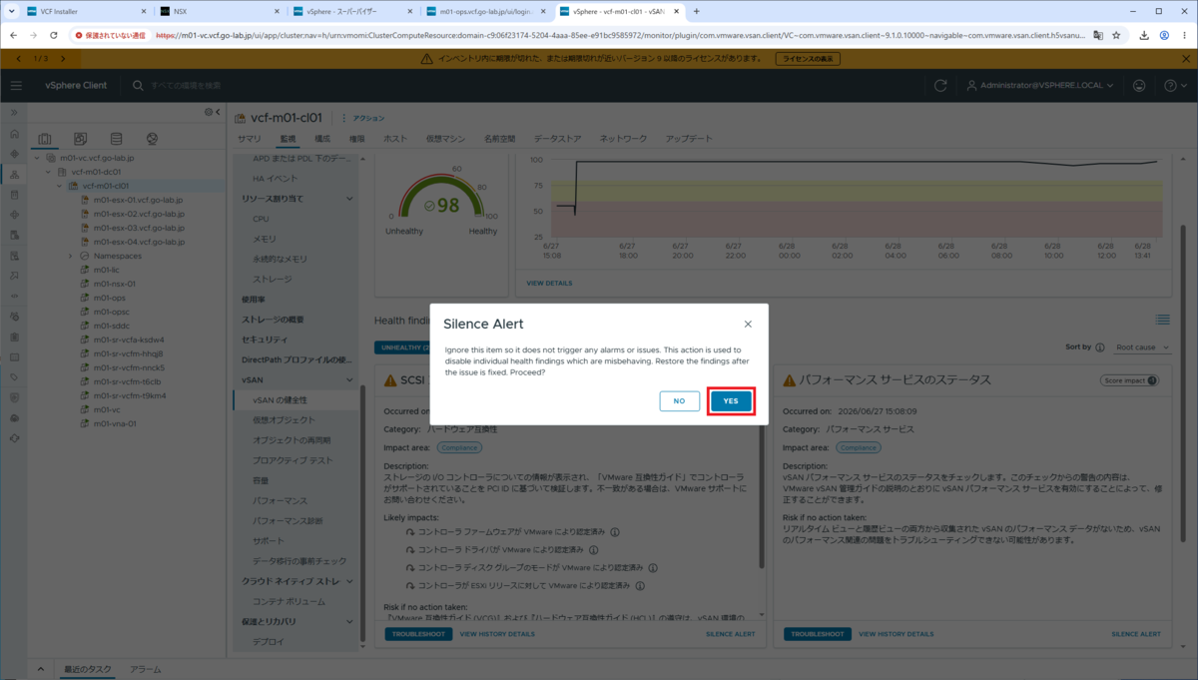1198x680 pixels.
Task: Collapse vcf-m01-cl01 cluster node
Action: (60, 186)
